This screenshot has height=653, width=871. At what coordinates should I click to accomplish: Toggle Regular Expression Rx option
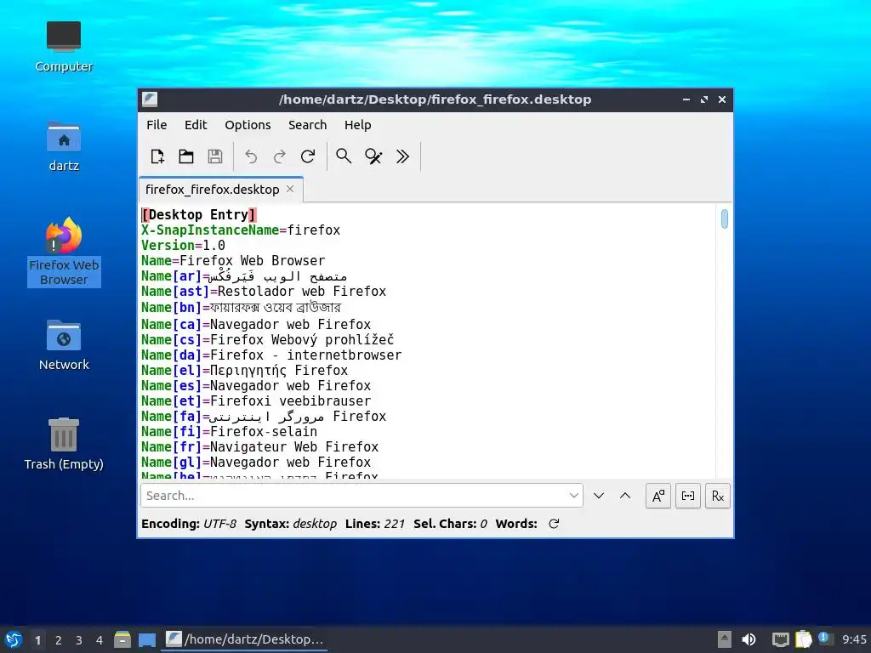click(718, 496)
